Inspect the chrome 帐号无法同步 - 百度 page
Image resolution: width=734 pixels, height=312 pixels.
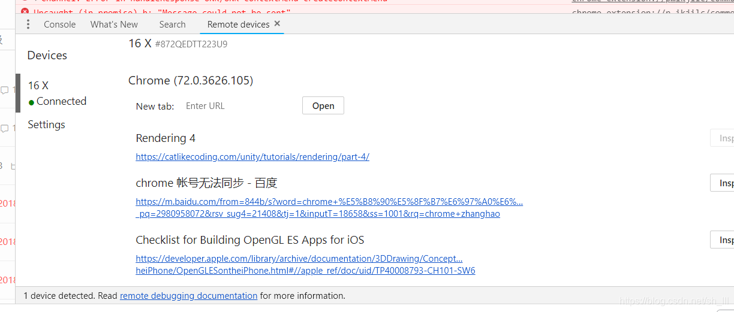click(x=722, y=183)
